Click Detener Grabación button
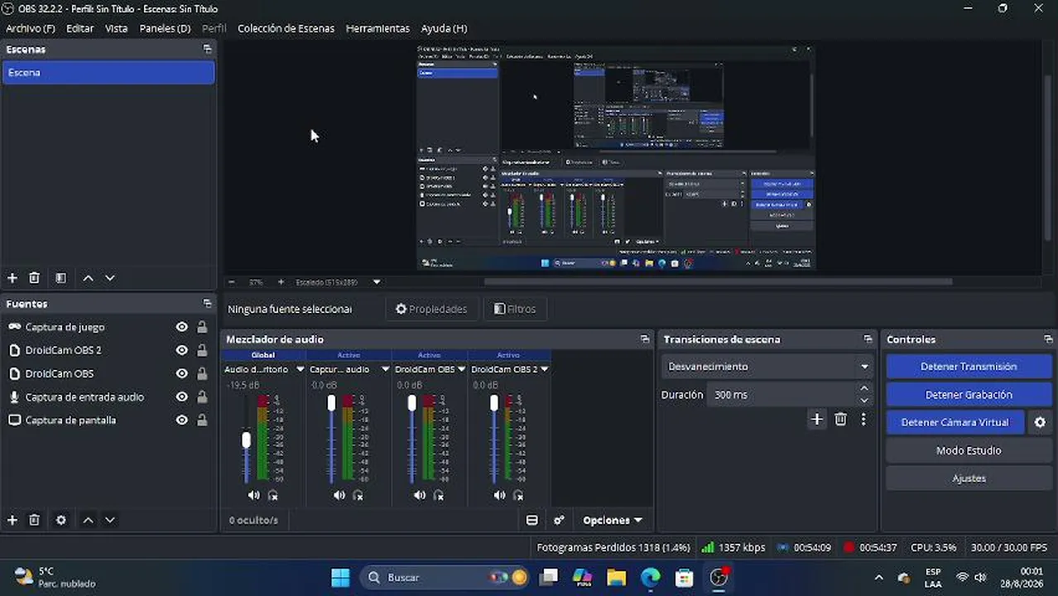1058x596 pixels. tap(969, 395)
